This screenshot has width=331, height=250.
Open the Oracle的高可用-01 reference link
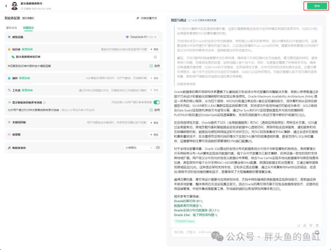point(188,201)
